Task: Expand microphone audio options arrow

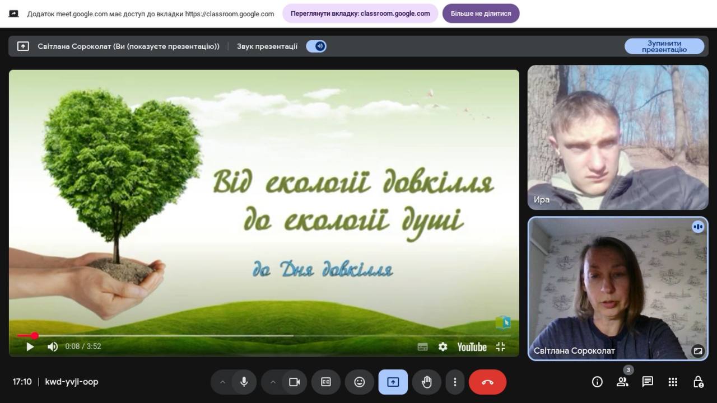Action: (222, 382)
